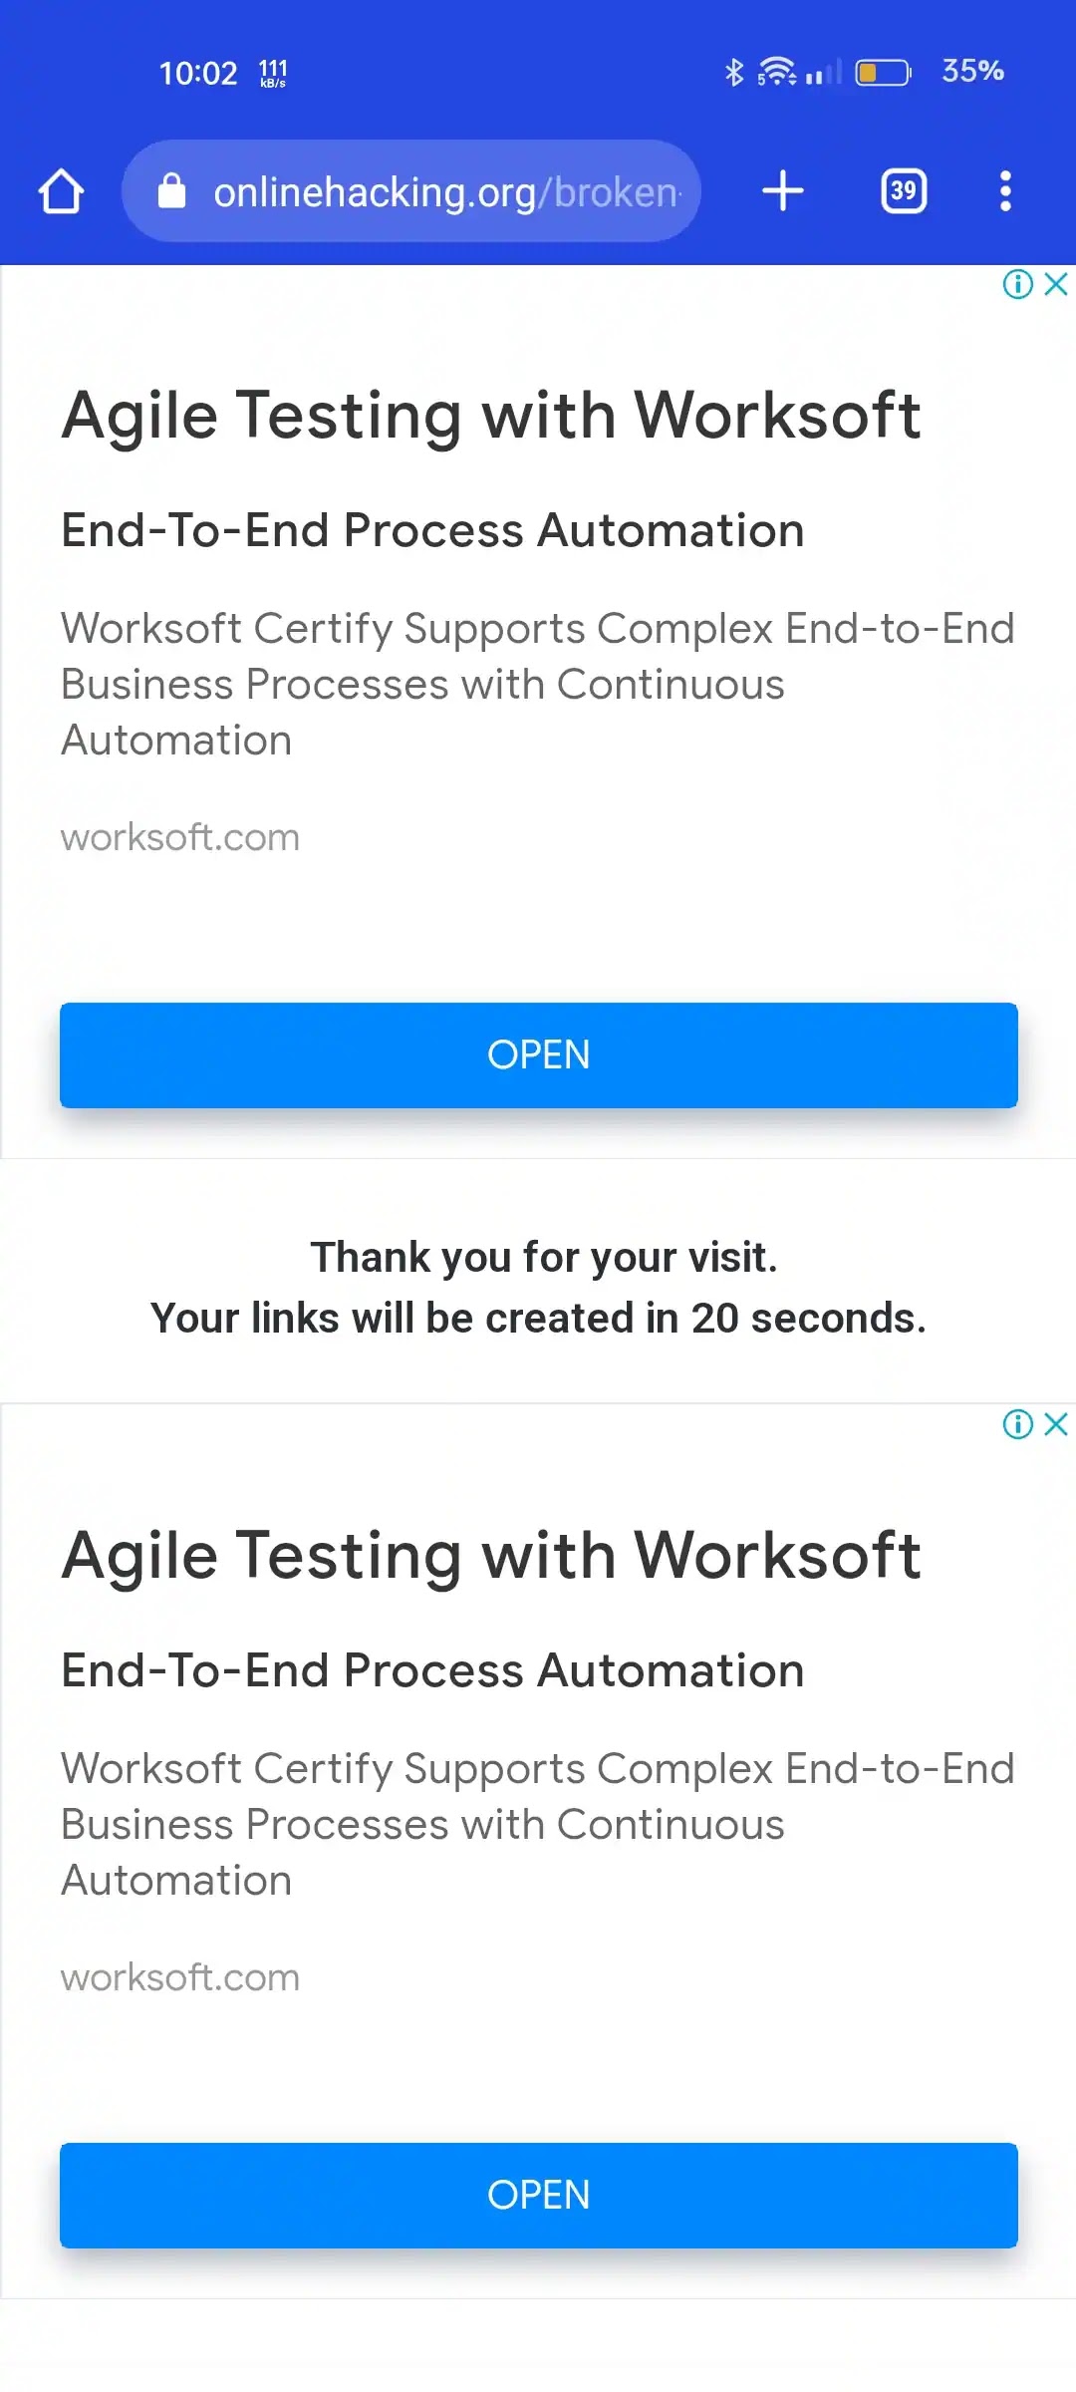Open the three-dot browser menu
This screenshot has width=1076, height=2392.
pos(1005,191)
